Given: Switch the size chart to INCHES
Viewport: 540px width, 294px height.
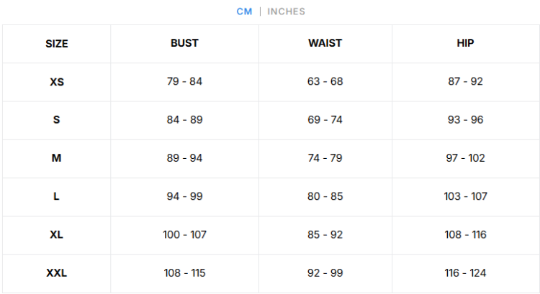Looking at the screenshot, I should (287, 12).
